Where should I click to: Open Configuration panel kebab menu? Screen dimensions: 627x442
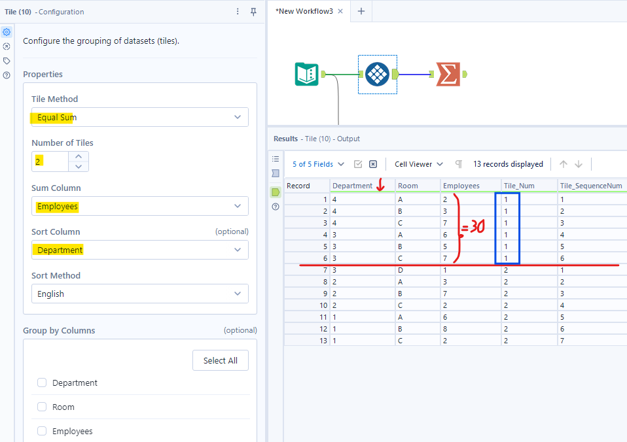[x=238, y=12]
